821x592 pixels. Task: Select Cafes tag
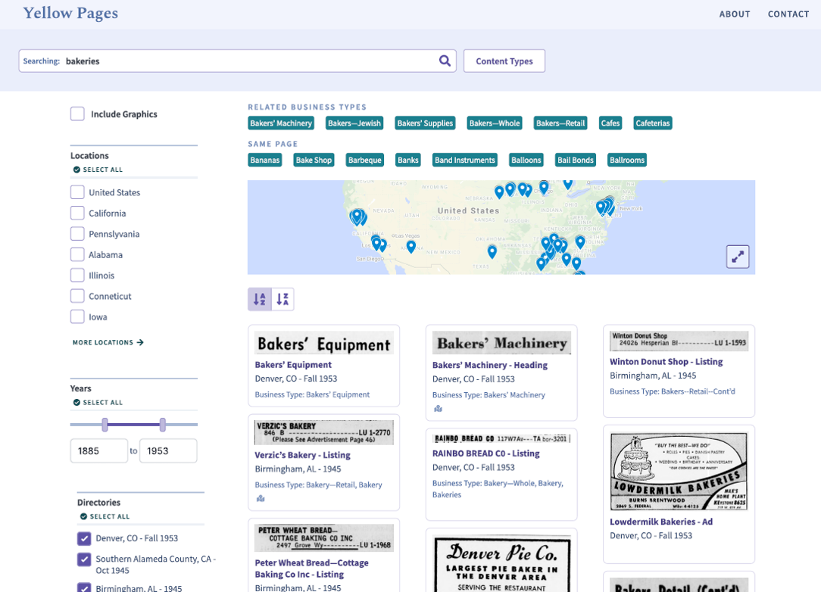[610, 123]
